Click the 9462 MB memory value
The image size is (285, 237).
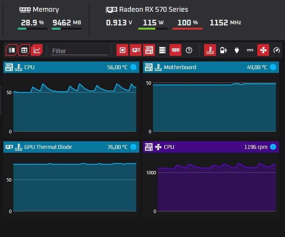click(x=67, y=22)
